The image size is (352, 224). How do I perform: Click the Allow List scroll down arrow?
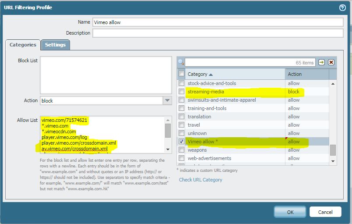(168, 149)
